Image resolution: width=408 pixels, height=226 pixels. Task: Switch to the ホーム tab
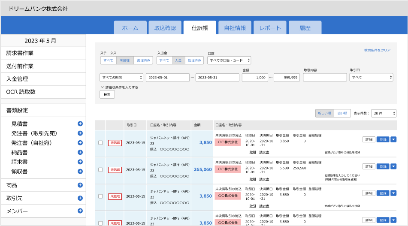tap(130, 28)
